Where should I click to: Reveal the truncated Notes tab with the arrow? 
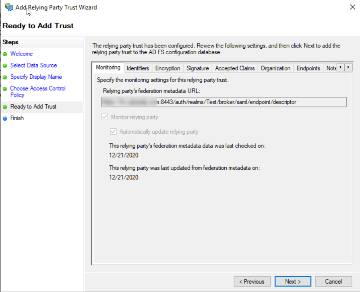pyautogui.click(x=348, y=68)
